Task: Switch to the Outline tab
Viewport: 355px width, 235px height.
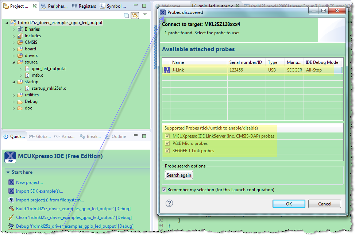Action: tap(115, 136)
